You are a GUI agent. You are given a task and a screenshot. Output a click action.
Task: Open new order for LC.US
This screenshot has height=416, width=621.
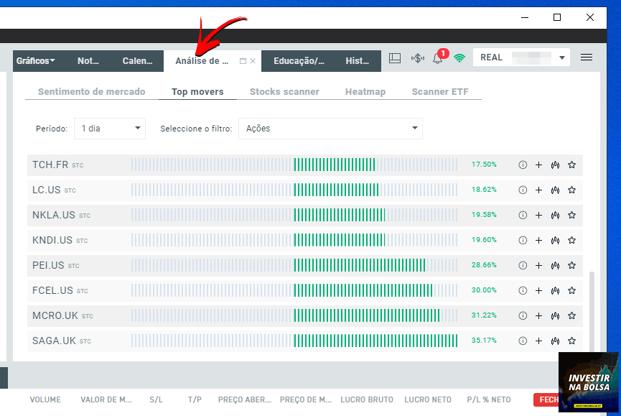pyautogui.click(x=538, y=190)
